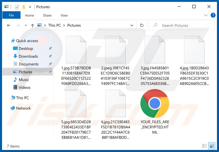Expand the ribbon chevron

pos(206,15)
